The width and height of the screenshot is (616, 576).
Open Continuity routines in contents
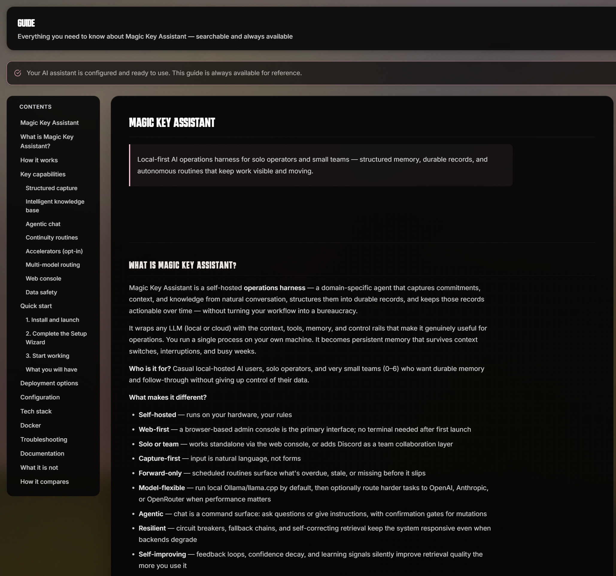tap(52, 237)
